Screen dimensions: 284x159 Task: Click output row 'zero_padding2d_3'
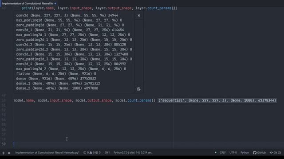coord(74,59)
